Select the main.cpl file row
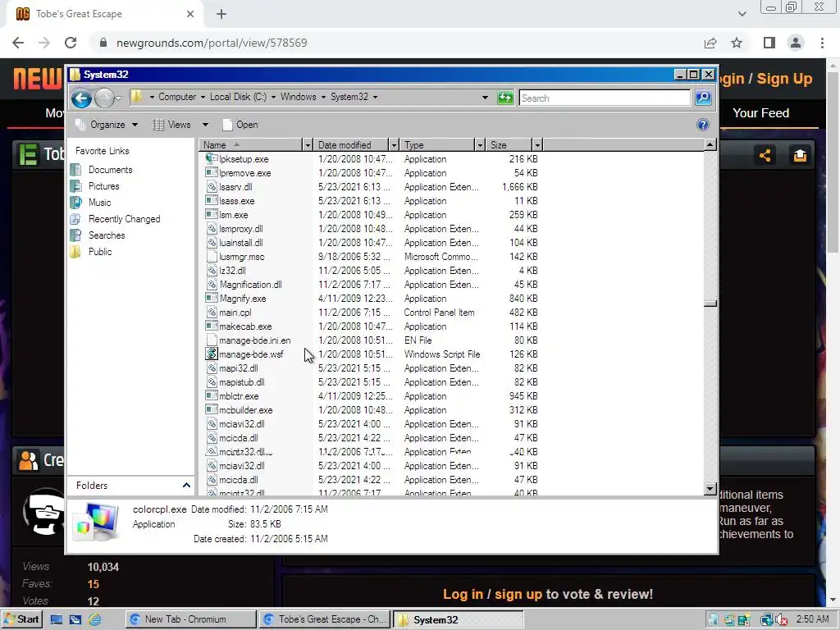Viewport: 840px width, 630px height. [372, 313]
